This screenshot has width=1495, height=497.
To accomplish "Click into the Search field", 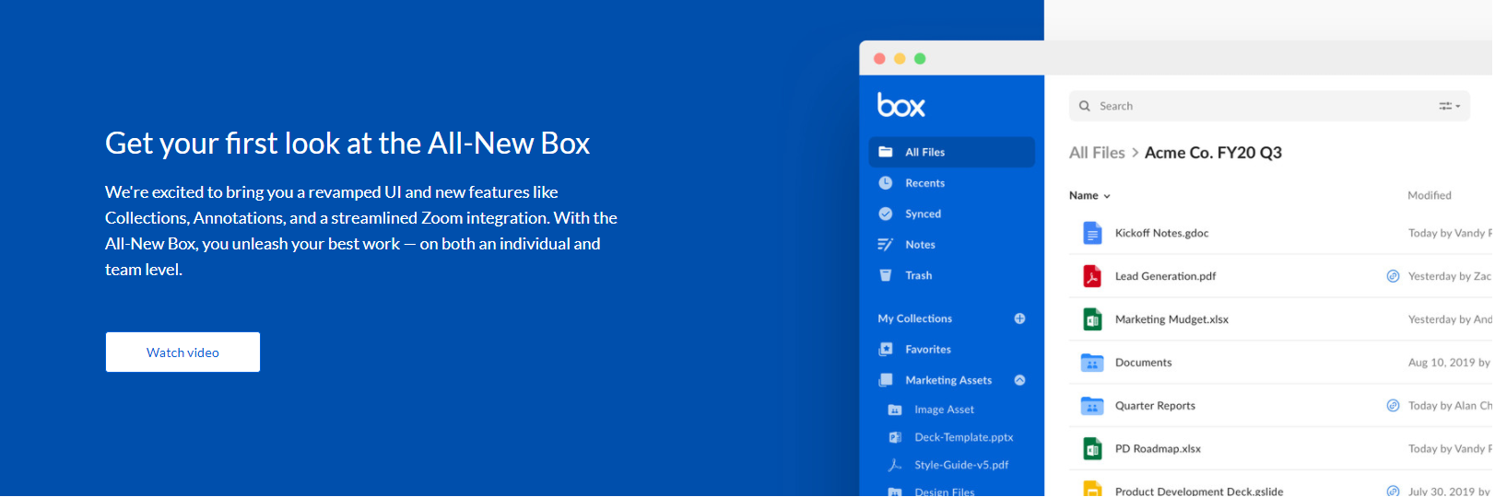I will pyautogui.click(x=1268, y=106).
